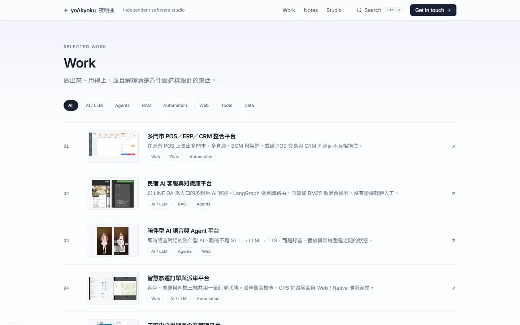The width and height of the screenshot is (520, 325).
Task: Filter projects by RAG
Action: (x=146, y=105)
